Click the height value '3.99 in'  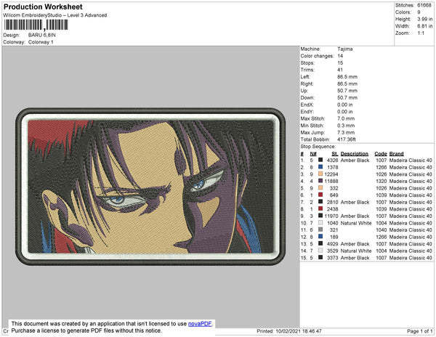(x=424, y=19)
